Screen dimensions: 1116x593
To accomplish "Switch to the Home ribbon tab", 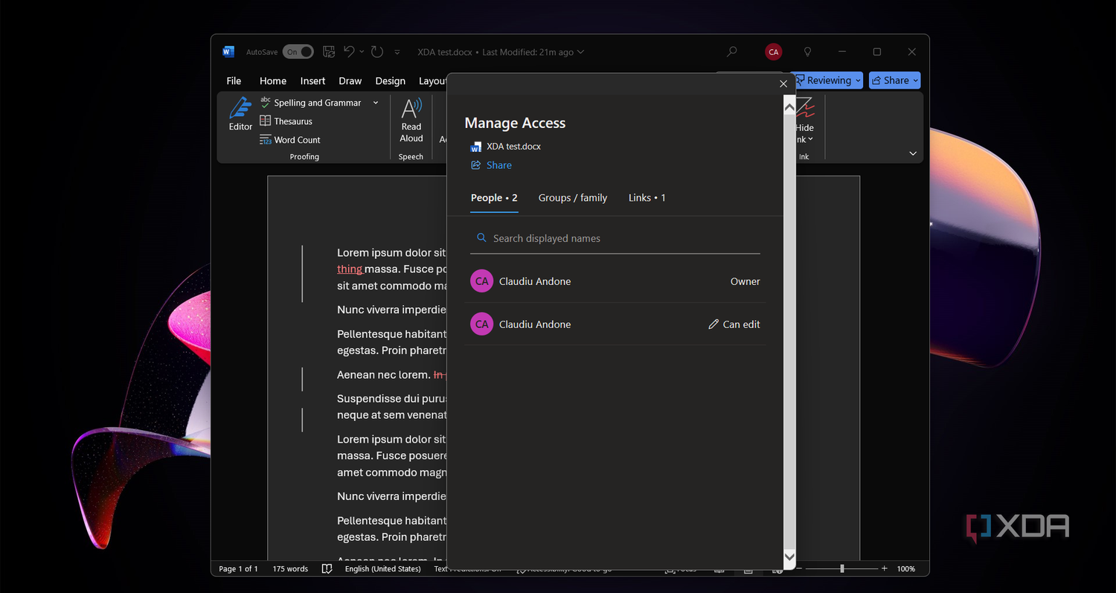I will [273, 81].
